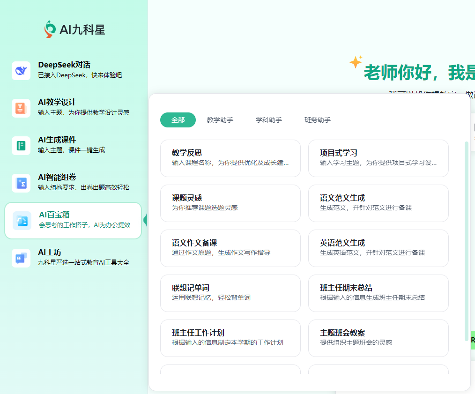Open DeepSeek对话 whale icon

point(21,71)
